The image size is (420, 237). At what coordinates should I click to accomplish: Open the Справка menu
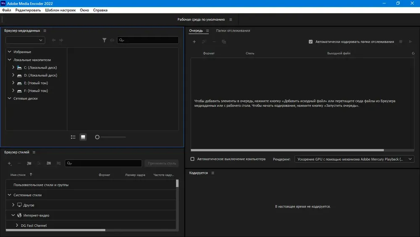pyautogui.click(x=100, y=10)
